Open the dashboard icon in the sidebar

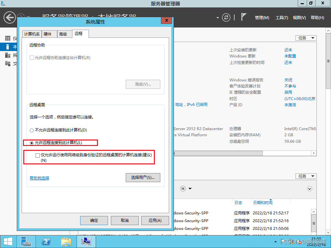click(x=8, y=38)
